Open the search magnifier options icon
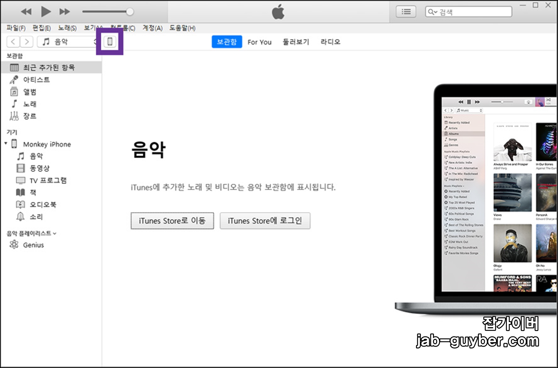 [x=432, y=12]
